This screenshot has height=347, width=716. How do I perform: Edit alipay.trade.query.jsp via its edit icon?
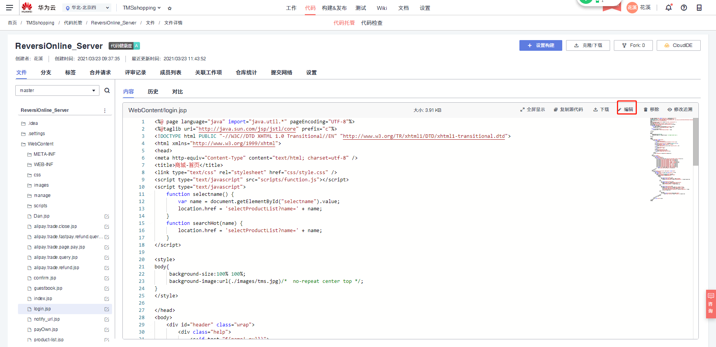pyautogui.click(x=107, y=258)
